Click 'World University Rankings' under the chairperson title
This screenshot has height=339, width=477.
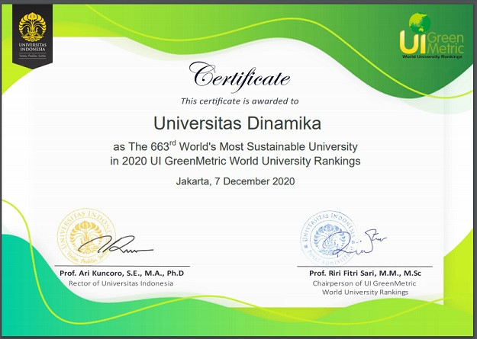coord(365,293)
